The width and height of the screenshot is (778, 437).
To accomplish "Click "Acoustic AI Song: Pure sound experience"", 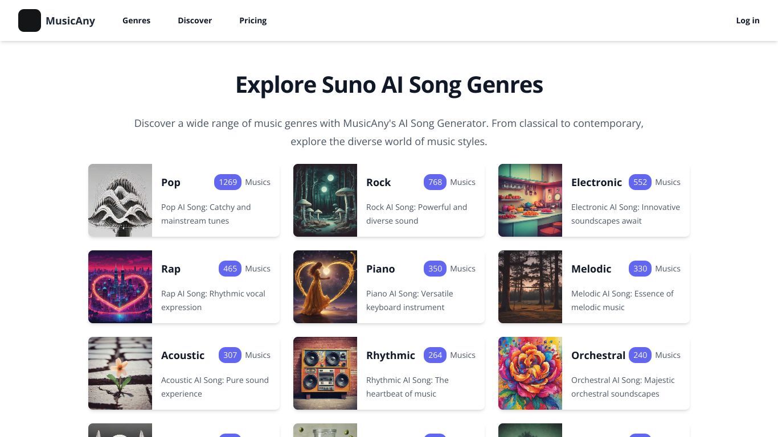I will [x=215, y=387].
